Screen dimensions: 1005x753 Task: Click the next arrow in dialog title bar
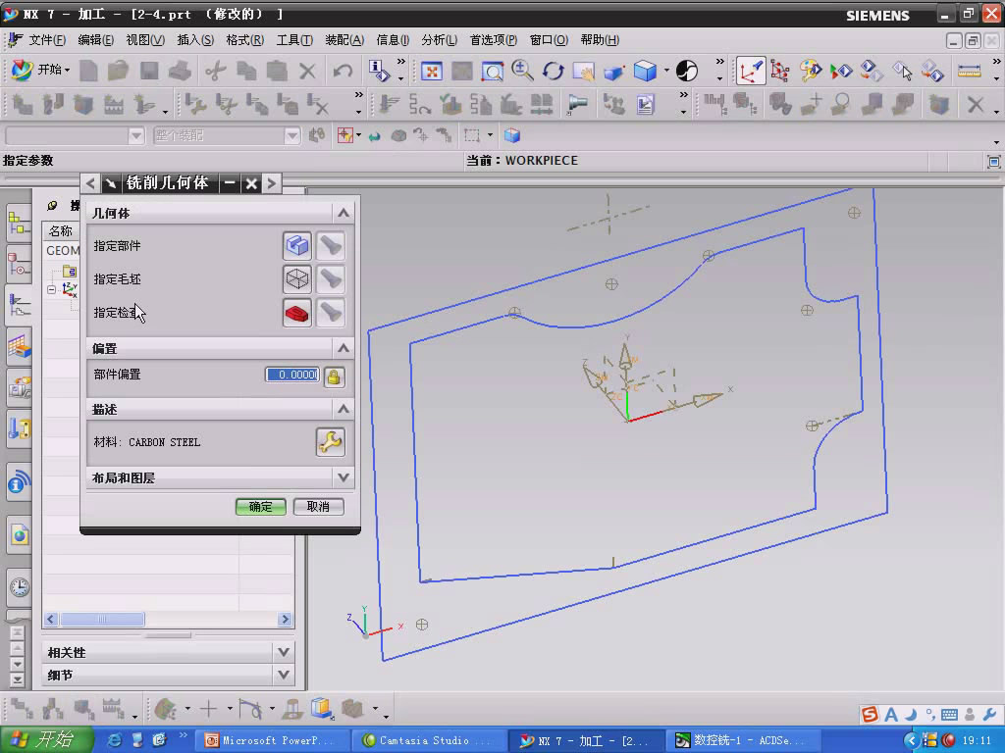point(272,183)
